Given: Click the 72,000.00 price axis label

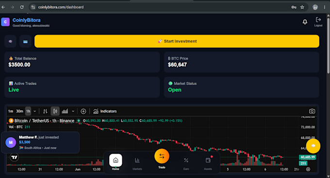Looking at the screenshot, I should [308, 127].
